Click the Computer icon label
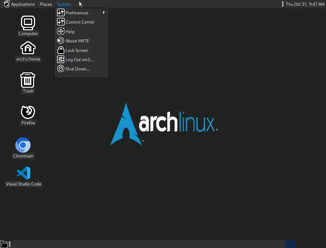The height and width of the screenshot is (248, 326). 28,33
